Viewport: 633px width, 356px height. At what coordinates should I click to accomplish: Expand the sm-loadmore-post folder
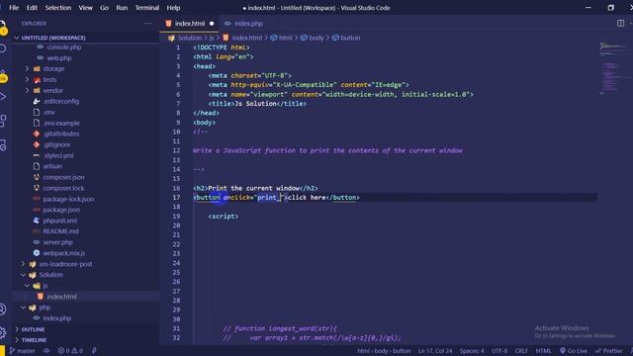66,264
